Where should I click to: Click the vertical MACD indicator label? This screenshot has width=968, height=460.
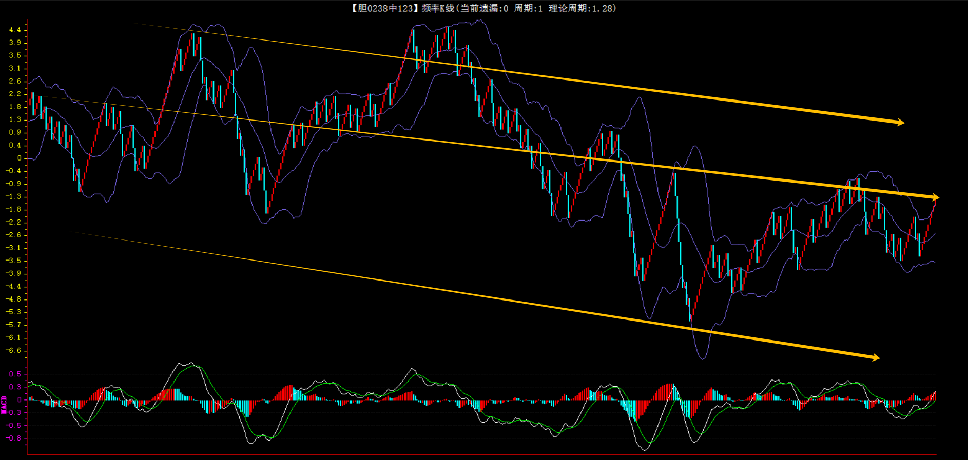click(x=4, y=405)
